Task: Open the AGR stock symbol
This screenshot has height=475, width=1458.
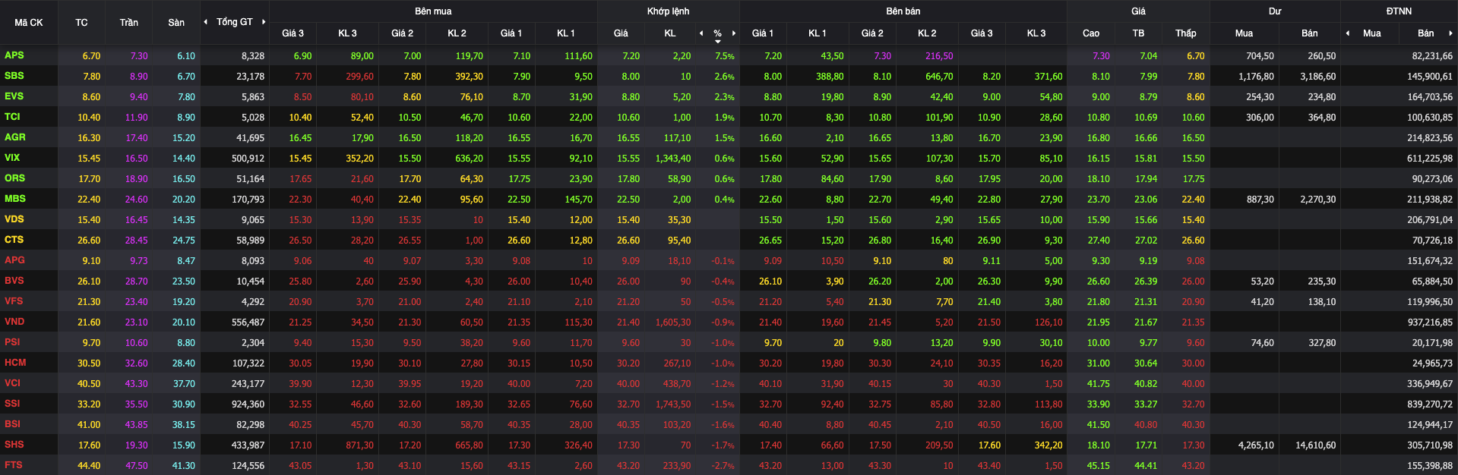Action: (x=15, y=137)
